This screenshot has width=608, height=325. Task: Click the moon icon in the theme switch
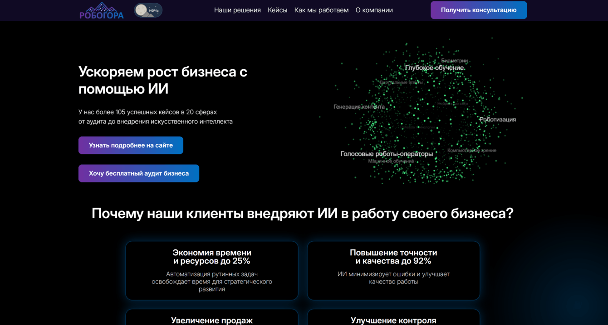pyautogui.click(x=141, y=10)
